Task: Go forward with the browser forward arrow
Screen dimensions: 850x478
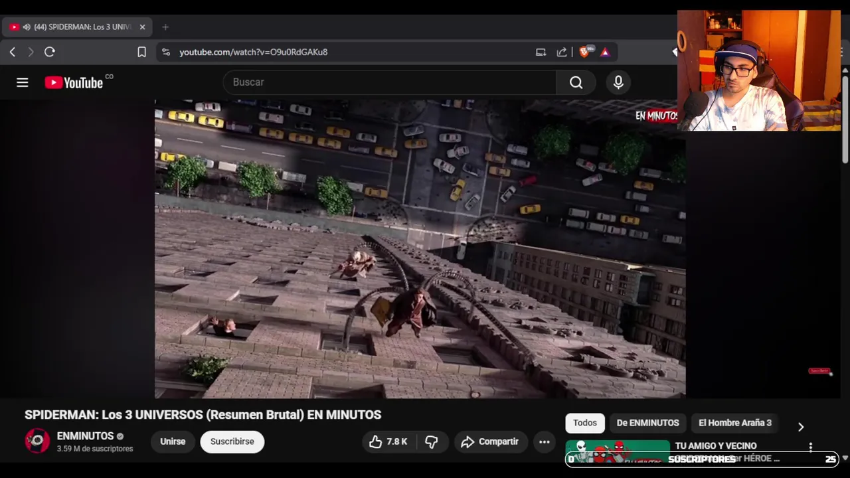Action: pos(31,52)
